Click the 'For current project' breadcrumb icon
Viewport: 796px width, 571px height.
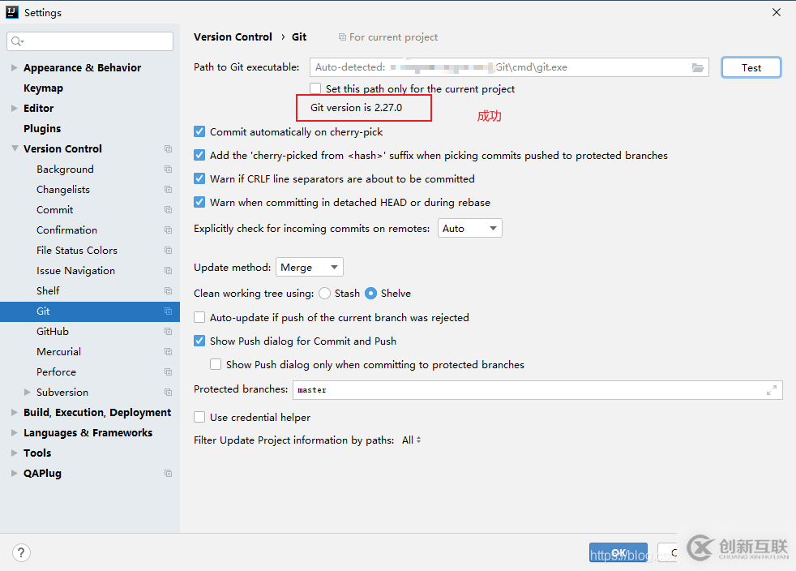342,37
